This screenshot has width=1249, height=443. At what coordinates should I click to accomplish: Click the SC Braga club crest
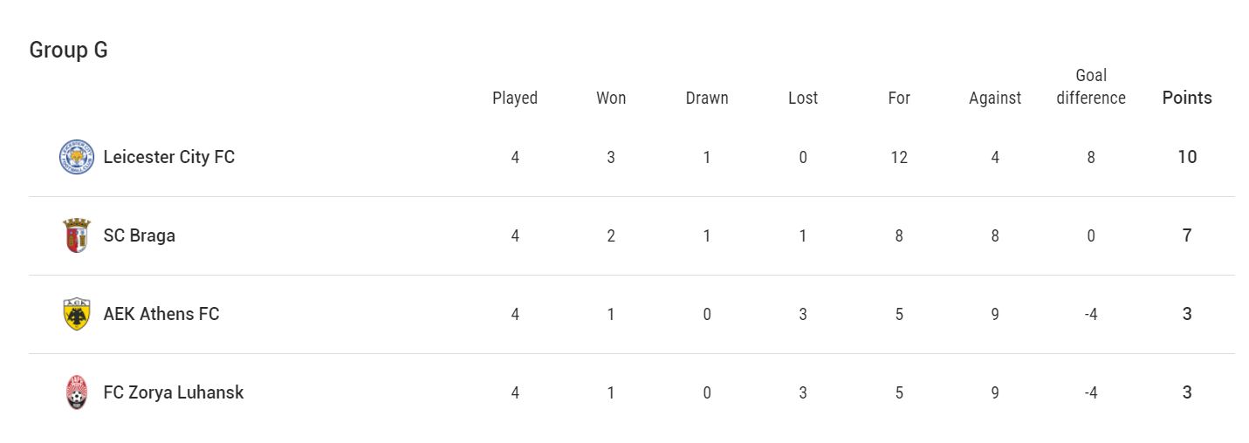77,235
